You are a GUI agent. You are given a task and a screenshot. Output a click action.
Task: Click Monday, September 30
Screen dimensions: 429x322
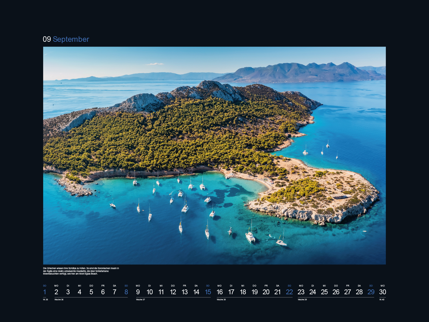[x=382, y=292]
